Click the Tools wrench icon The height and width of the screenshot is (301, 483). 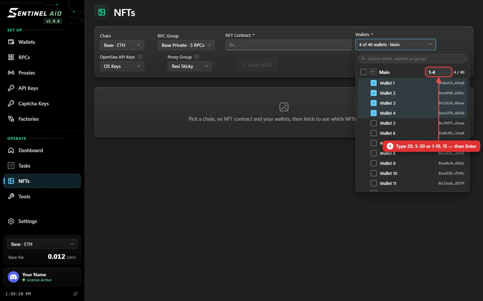[11, 196]
